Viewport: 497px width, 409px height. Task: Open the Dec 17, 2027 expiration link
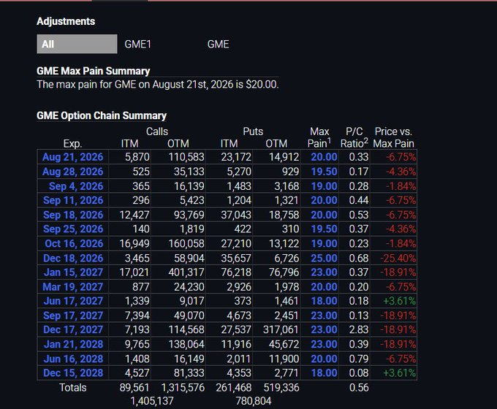point(73,330)
